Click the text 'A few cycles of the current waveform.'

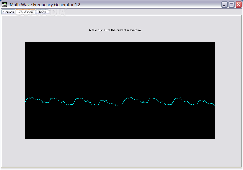pos(115,30)
